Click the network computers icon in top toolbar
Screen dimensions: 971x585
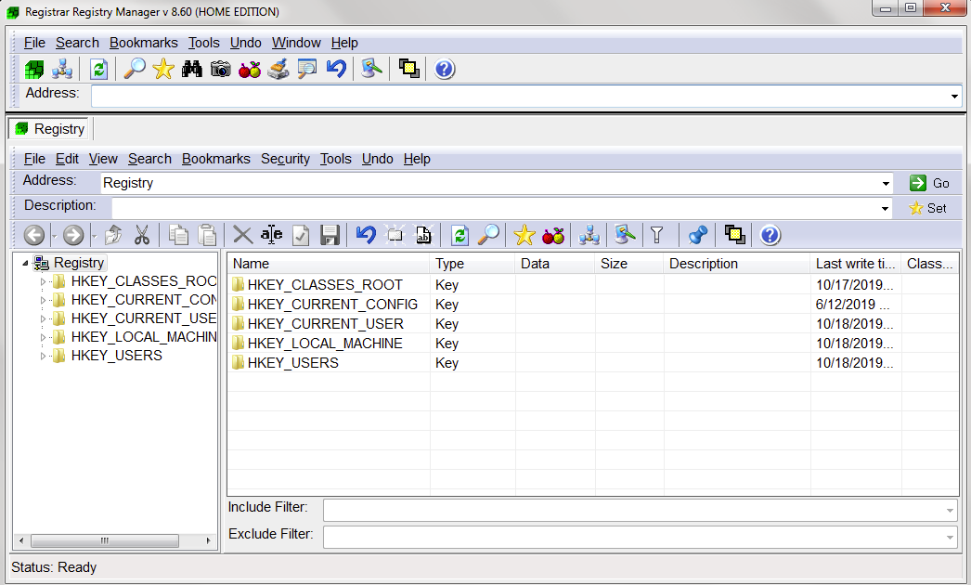click(x=62, y=69)
